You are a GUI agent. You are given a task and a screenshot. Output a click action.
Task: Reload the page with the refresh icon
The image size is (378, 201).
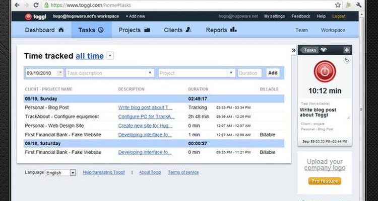(x=36, y=5)
